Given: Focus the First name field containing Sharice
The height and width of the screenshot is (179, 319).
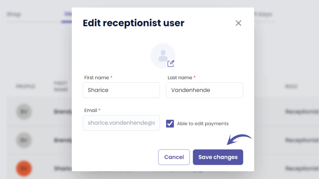Looking at the screenshot, I should [x=121, y=90].
